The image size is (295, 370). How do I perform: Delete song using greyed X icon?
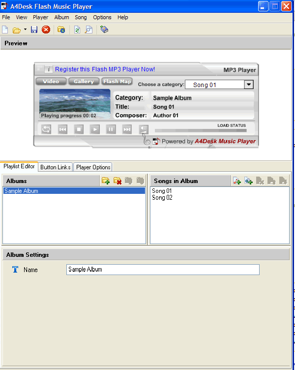[x=260, y=181]
